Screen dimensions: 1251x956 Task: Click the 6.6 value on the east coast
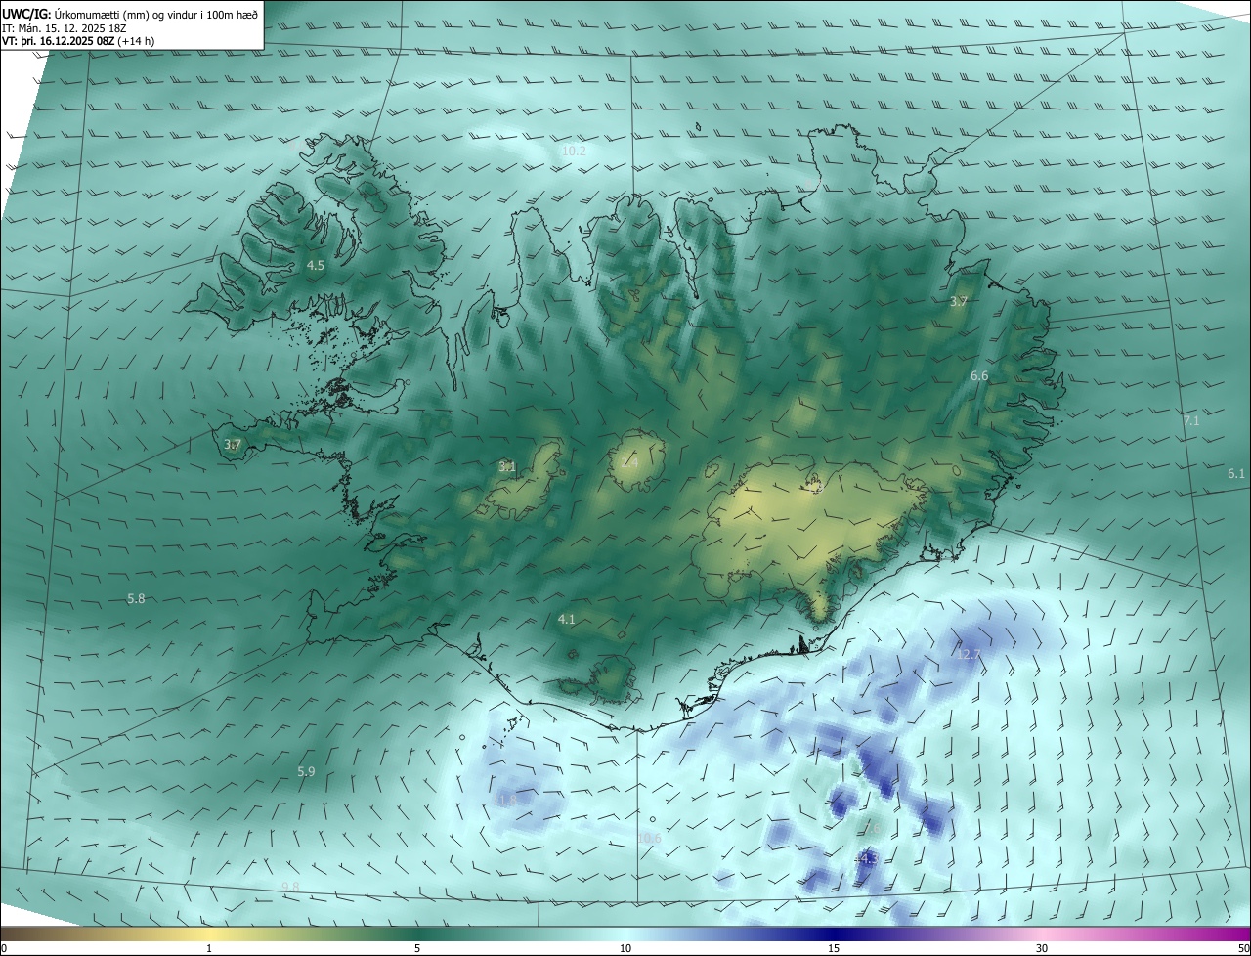click(x=979, y=375)
